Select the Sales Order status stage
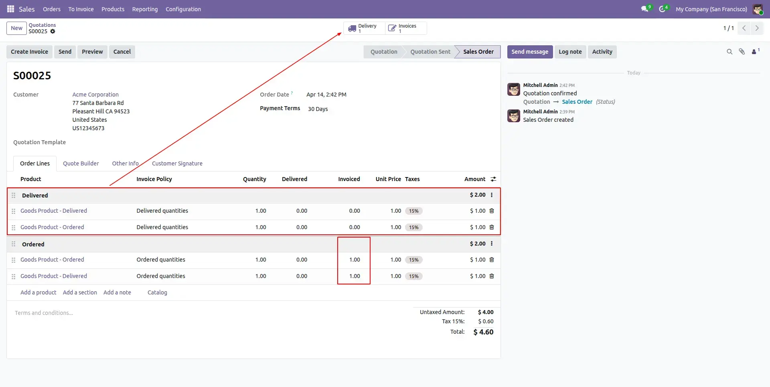Screen dimensions: 770x387 [478, 52]
